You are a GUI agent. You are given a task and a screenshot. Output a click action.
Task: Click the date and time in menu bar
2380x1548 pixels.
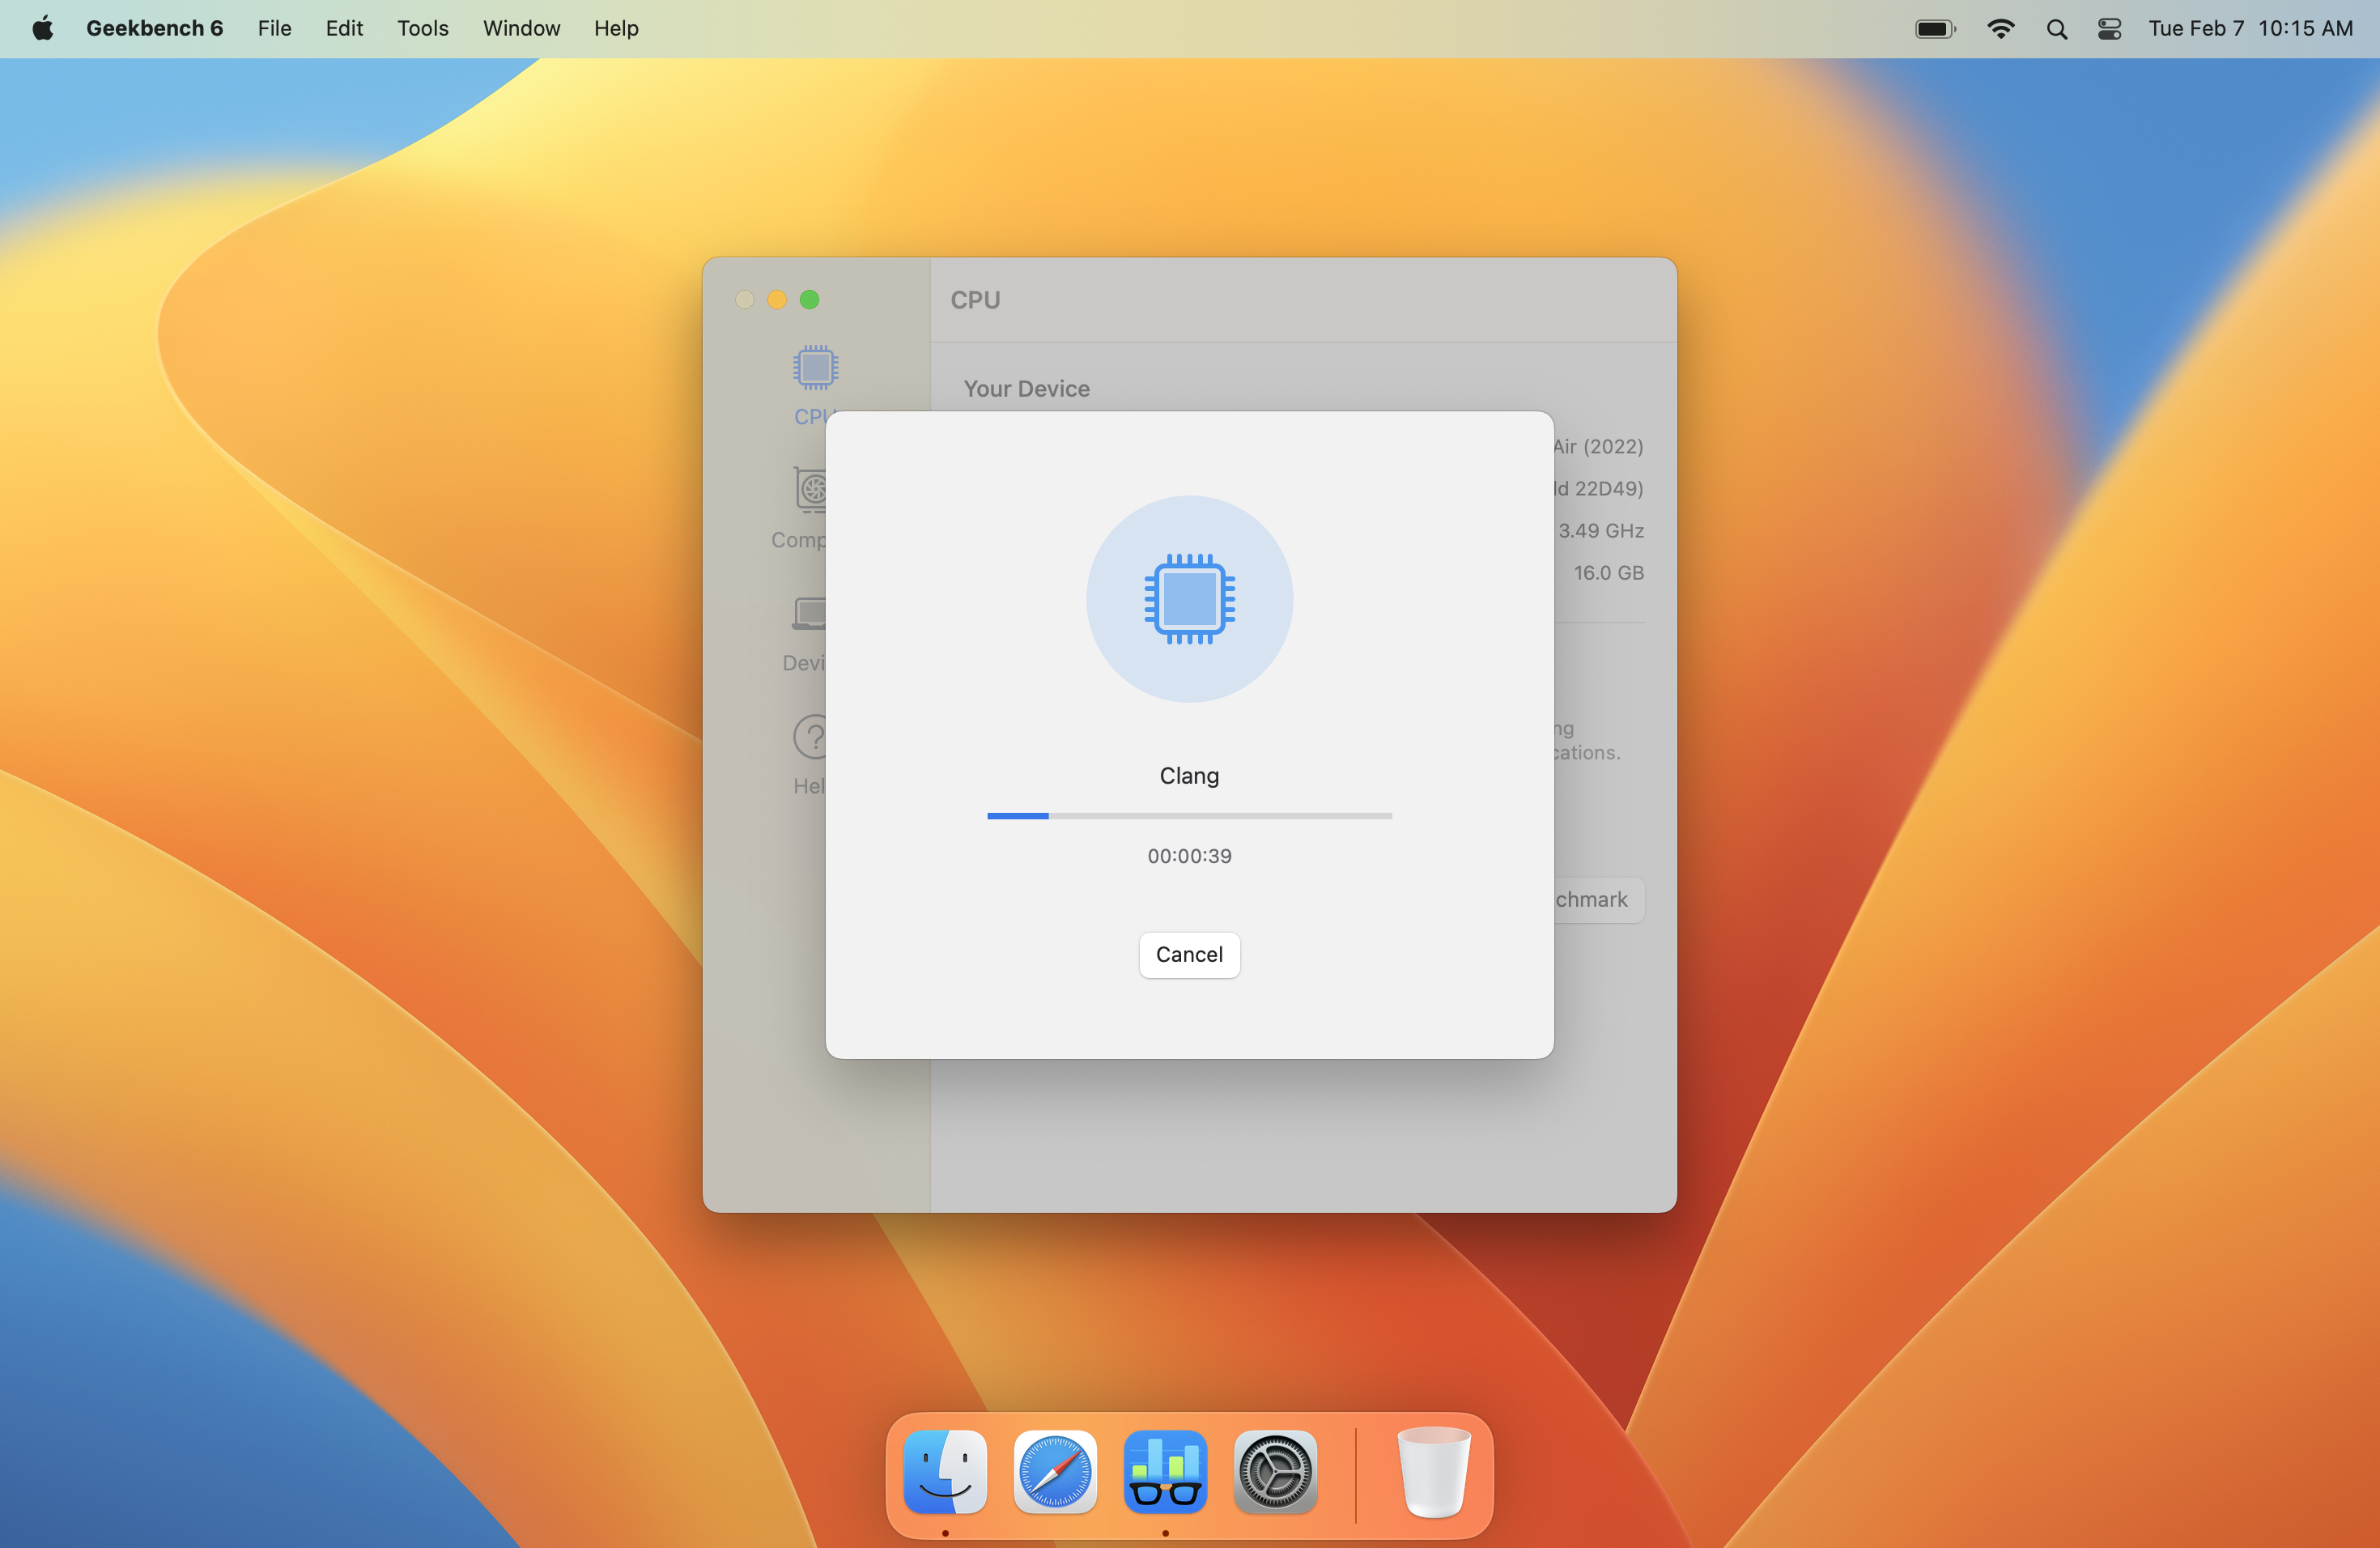(2250, 28)
